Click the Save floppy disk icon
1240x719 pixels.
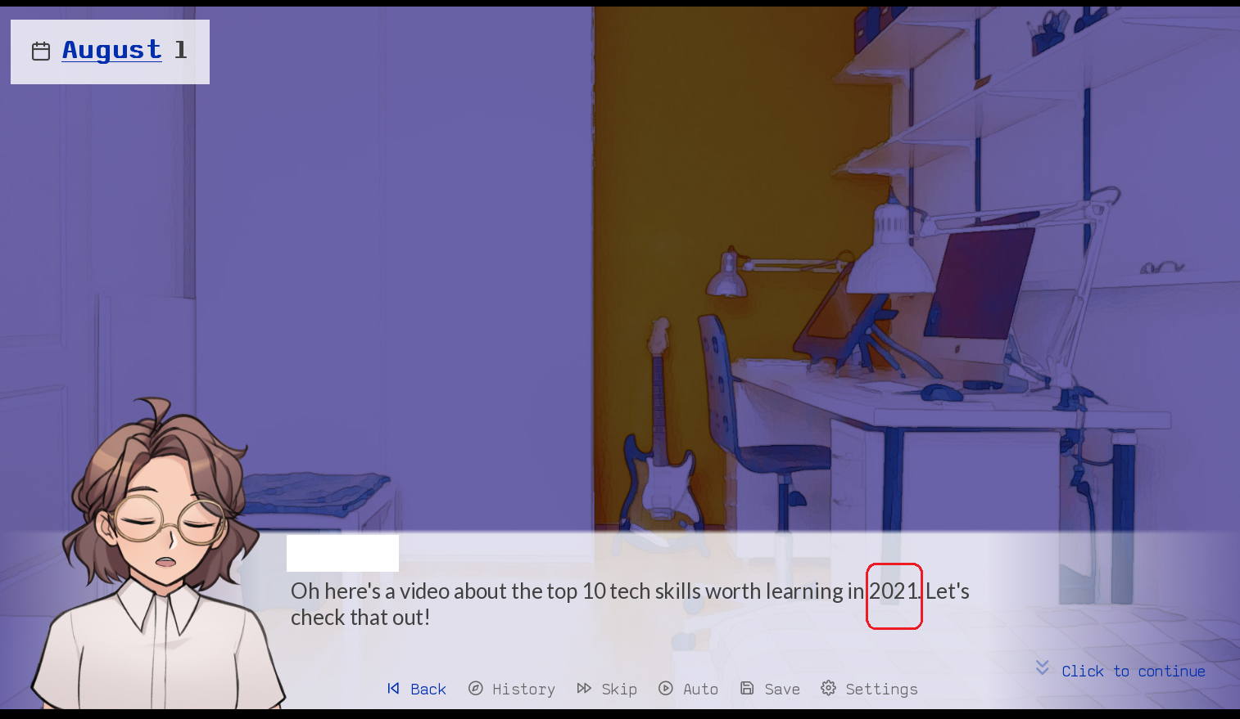coord(747,688)
